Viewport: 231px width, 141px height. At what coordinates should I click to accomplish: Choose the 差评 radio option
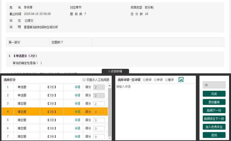pyautogui.click(x=166, y=80)
